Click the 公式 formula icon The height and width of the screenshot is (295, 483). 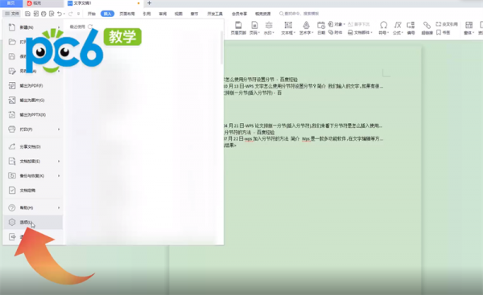pos(398,27)
